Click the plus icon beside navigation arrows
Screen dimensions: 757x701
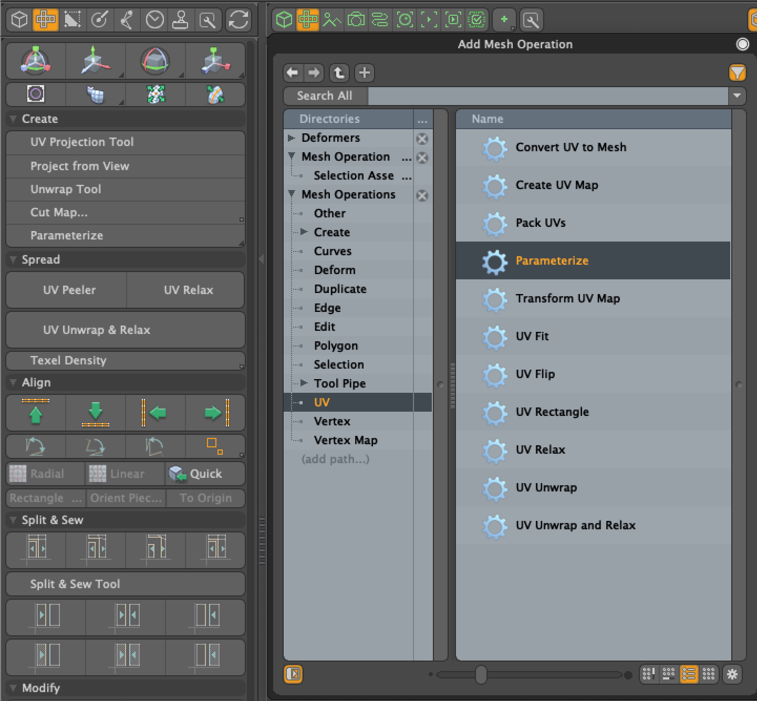tap(364, 72)
